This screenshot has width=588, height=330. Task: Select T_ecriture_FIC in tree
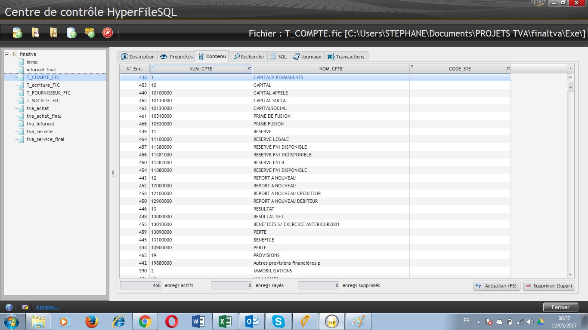pyautogui.click(x=43, y=85)
